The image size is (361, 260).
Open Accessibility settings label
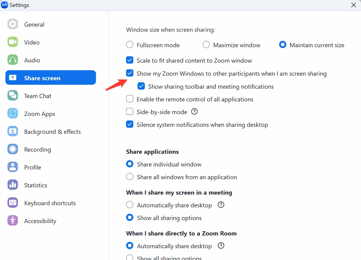(x=40, y=221)
